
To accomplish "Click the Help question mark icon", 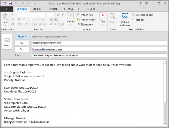I will [141, 3].
